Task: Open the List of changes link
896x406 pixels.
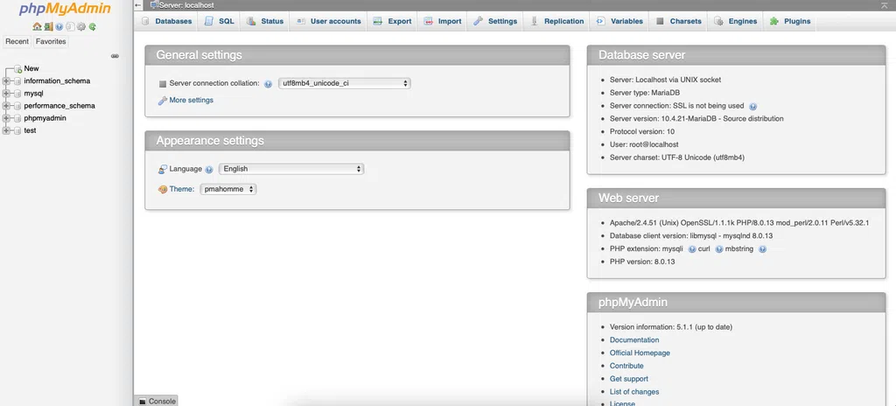Action: (634, 392)
